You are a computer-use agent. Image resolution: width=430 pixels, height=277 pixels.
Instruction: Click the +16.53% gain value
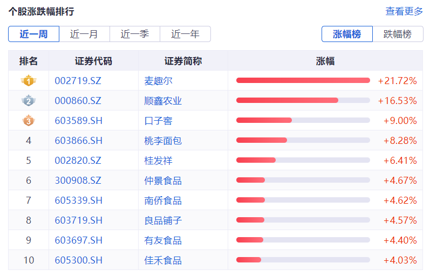[x=398, y=101]
